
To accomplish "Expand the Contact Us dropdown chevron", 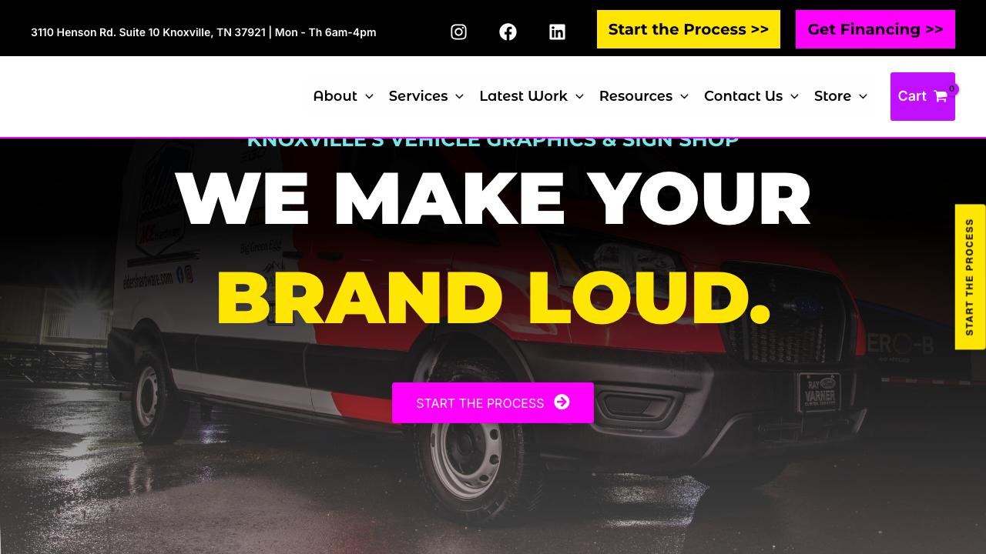I will coord(794,96).
